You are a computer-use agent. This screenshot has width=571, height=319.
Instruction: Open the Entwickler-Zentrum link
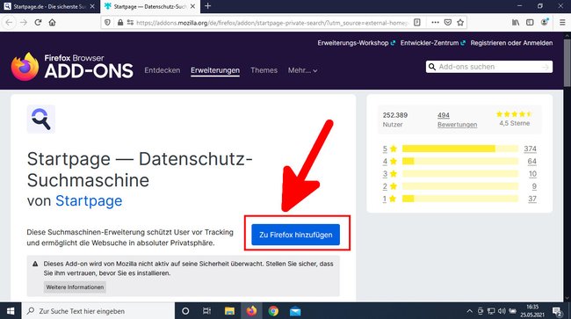click(433, 43)
